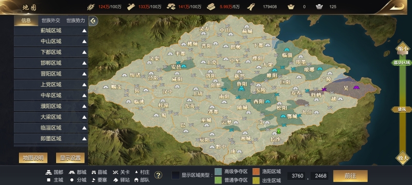Select the purple city icon in 吴
The width and height of the screenshot is (412, 185).
[x=356, y=87]
